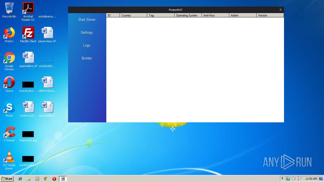This screenshot has height=182, width=324.
Task: Select the boardcultur file icon
Action: (28, 86)
